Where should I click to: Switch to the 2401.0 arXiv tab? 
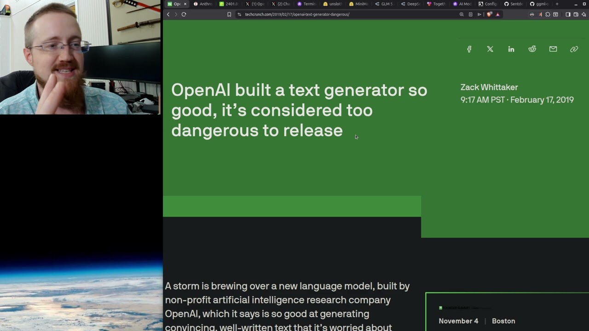(229, 4)
